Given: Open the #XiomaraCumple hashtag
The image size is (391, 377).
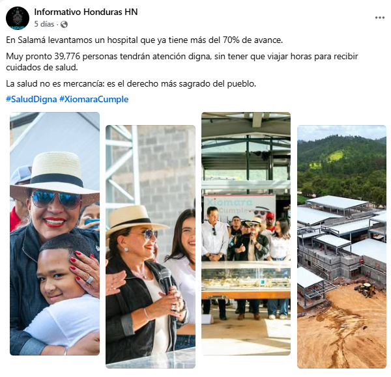Looking at the screenshot, I should (94, 99).
